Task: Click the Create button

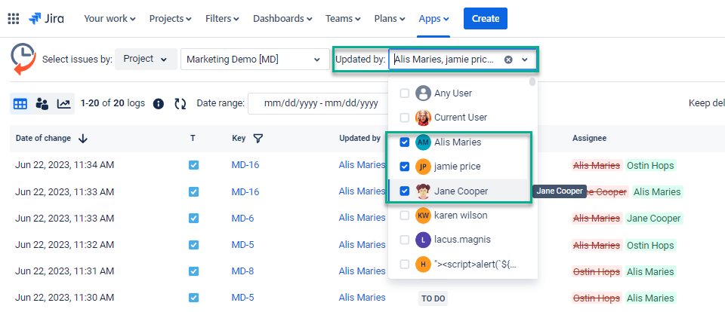Action: click(x=485, y=18)
